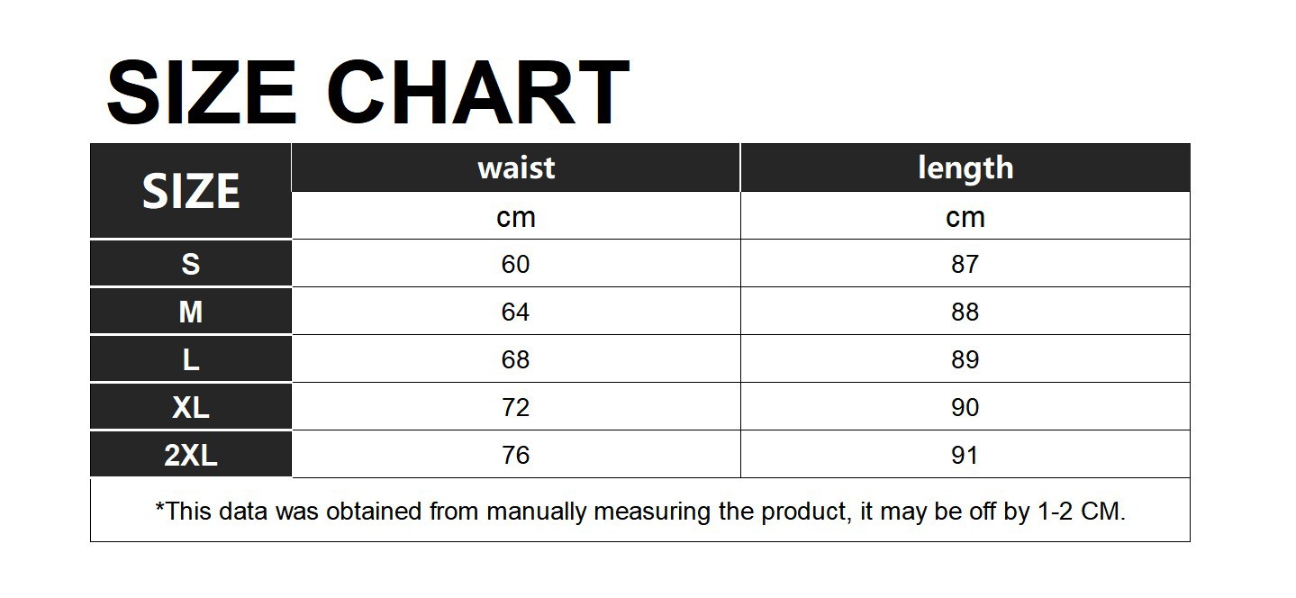Click length value 91
Image resolution: width=1296 pixels, height=598 pixels.
pos(965,455)
